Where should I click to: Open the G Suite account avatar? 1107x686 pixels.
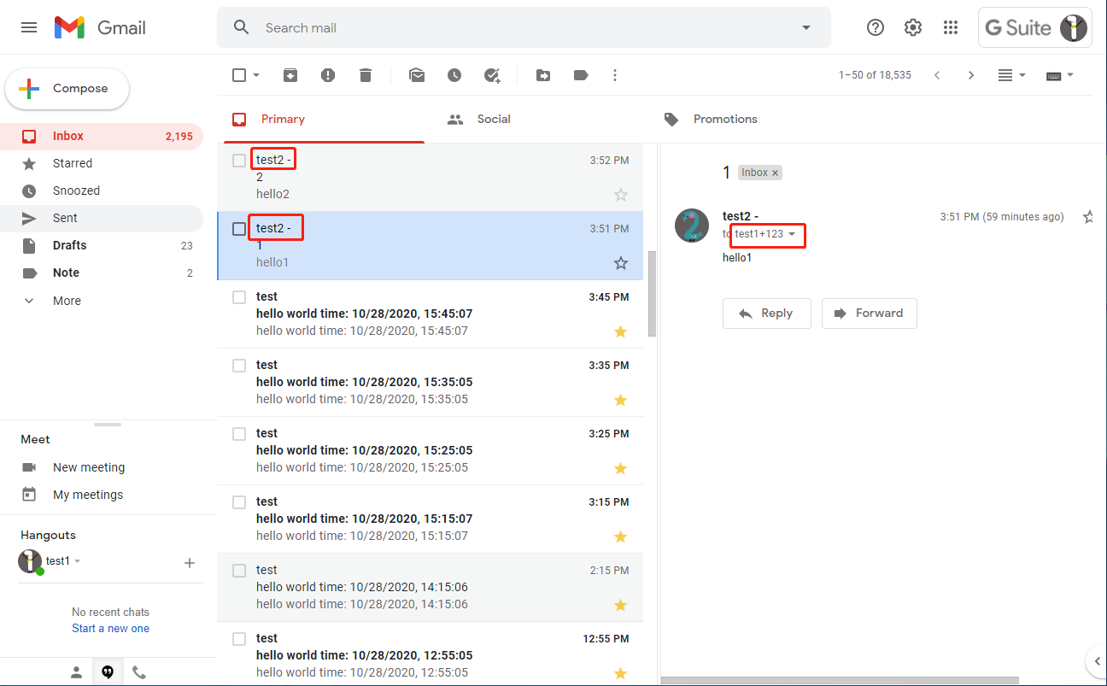[1073, 27]
